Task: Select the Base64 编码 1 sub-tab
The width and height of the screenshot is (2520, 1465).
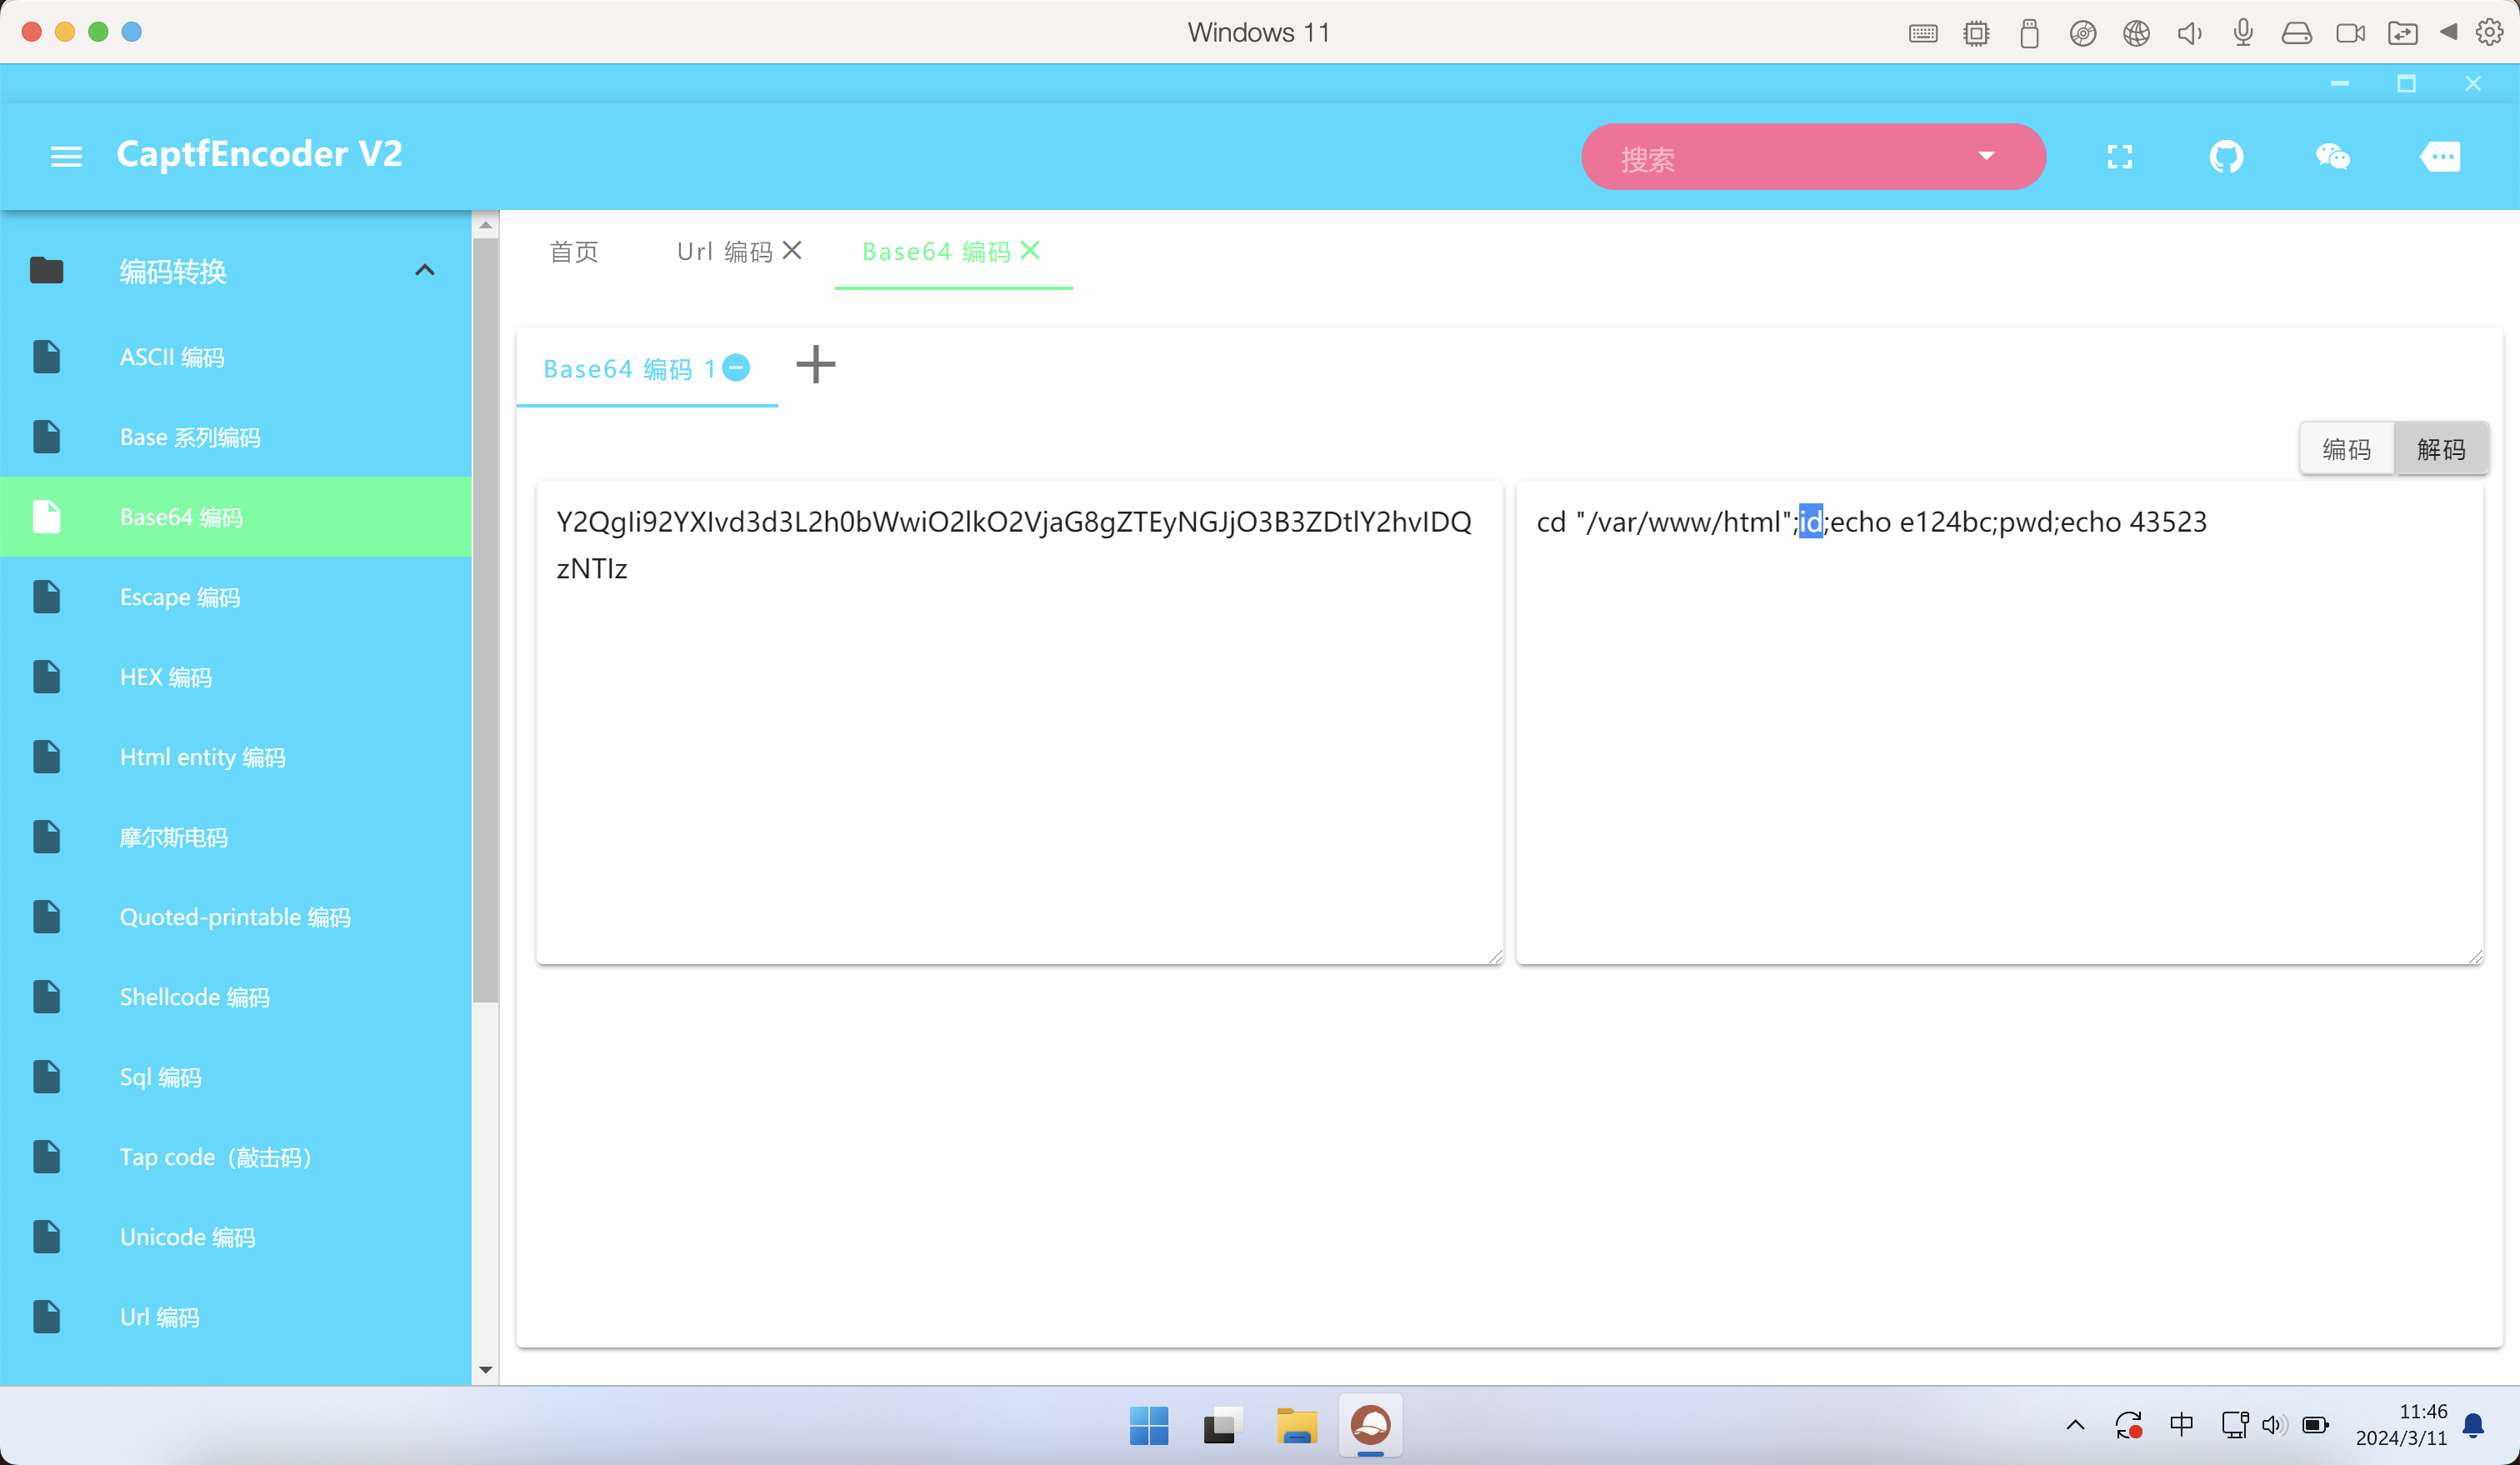Action: 629,369
